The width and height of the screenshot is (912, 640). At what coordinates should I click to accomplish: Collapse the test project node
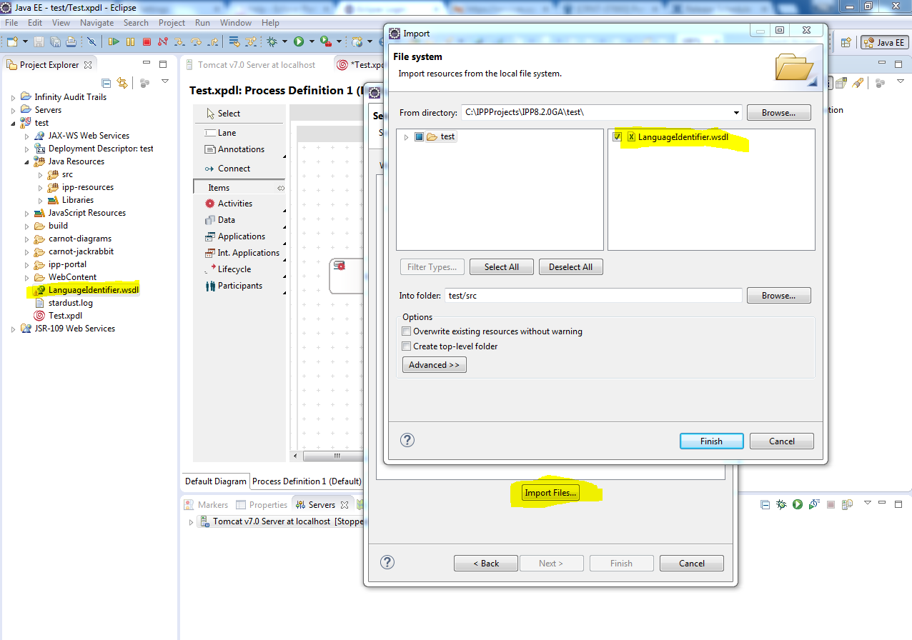pyautogui.click(x=14, y=123)
